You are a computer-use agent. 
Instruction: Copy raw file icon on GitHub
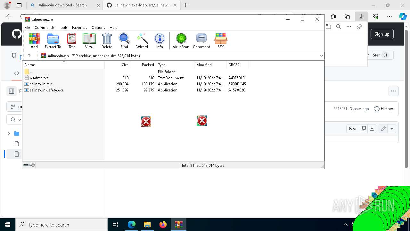tap(363, 129)
